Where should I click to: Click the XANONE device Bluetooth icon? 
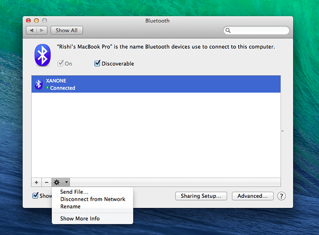pos(38,84)
